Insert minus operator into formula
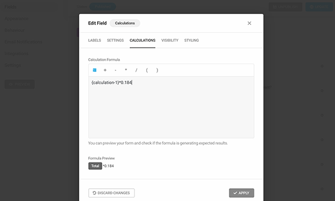 [x=116, y=70]
